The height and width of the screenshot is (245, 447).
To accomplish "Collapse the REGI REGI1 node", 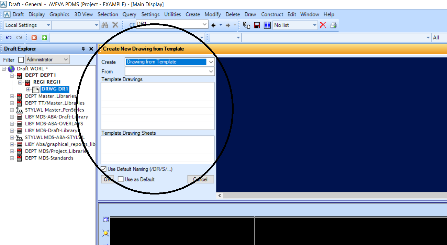I will [x=20, y=82].
